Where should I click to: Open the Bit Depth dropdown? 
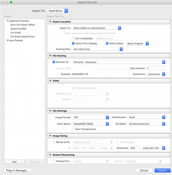(x=146, y=124)
